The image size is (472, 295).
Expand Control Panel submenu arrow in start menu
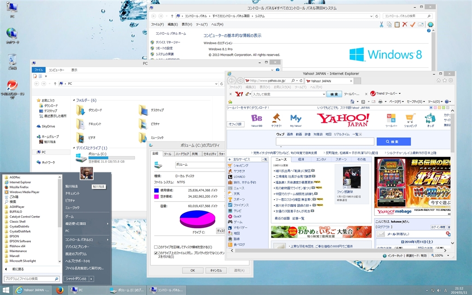tap(107, 240)
